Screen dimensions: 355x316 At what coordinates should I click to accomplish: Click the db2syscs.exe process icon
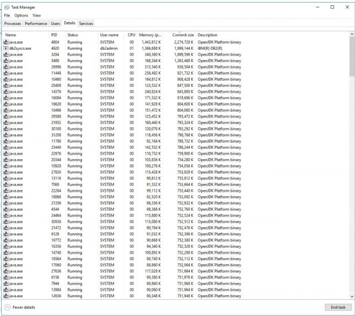pyautogui.click(x=6, y=48)
